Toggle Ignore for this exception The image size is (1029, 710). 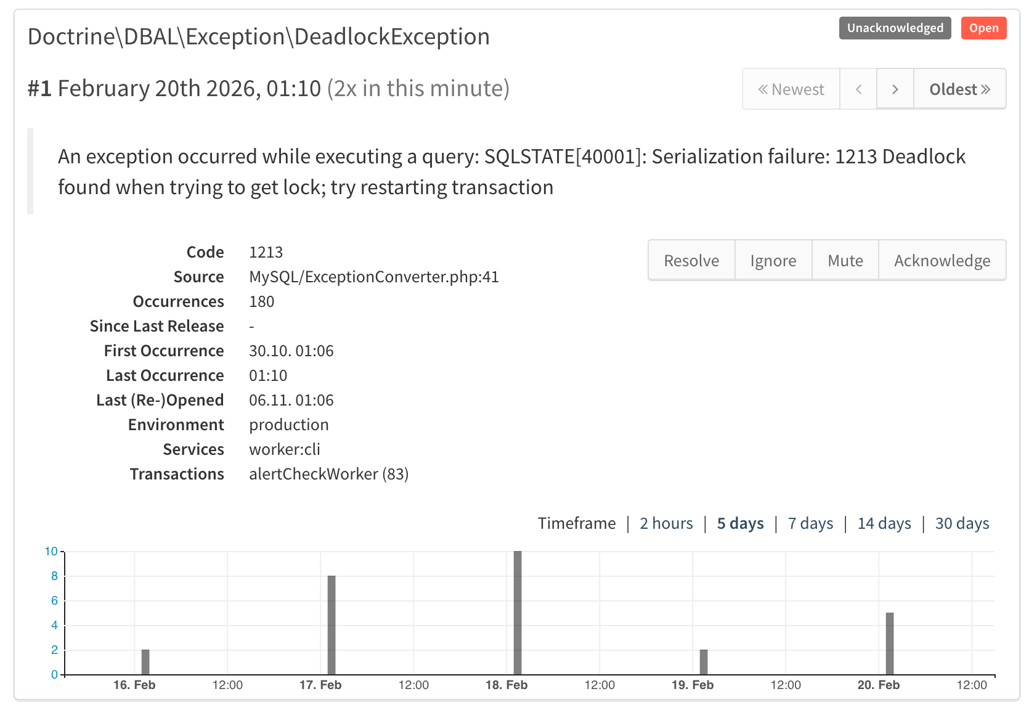click(773, 260)
